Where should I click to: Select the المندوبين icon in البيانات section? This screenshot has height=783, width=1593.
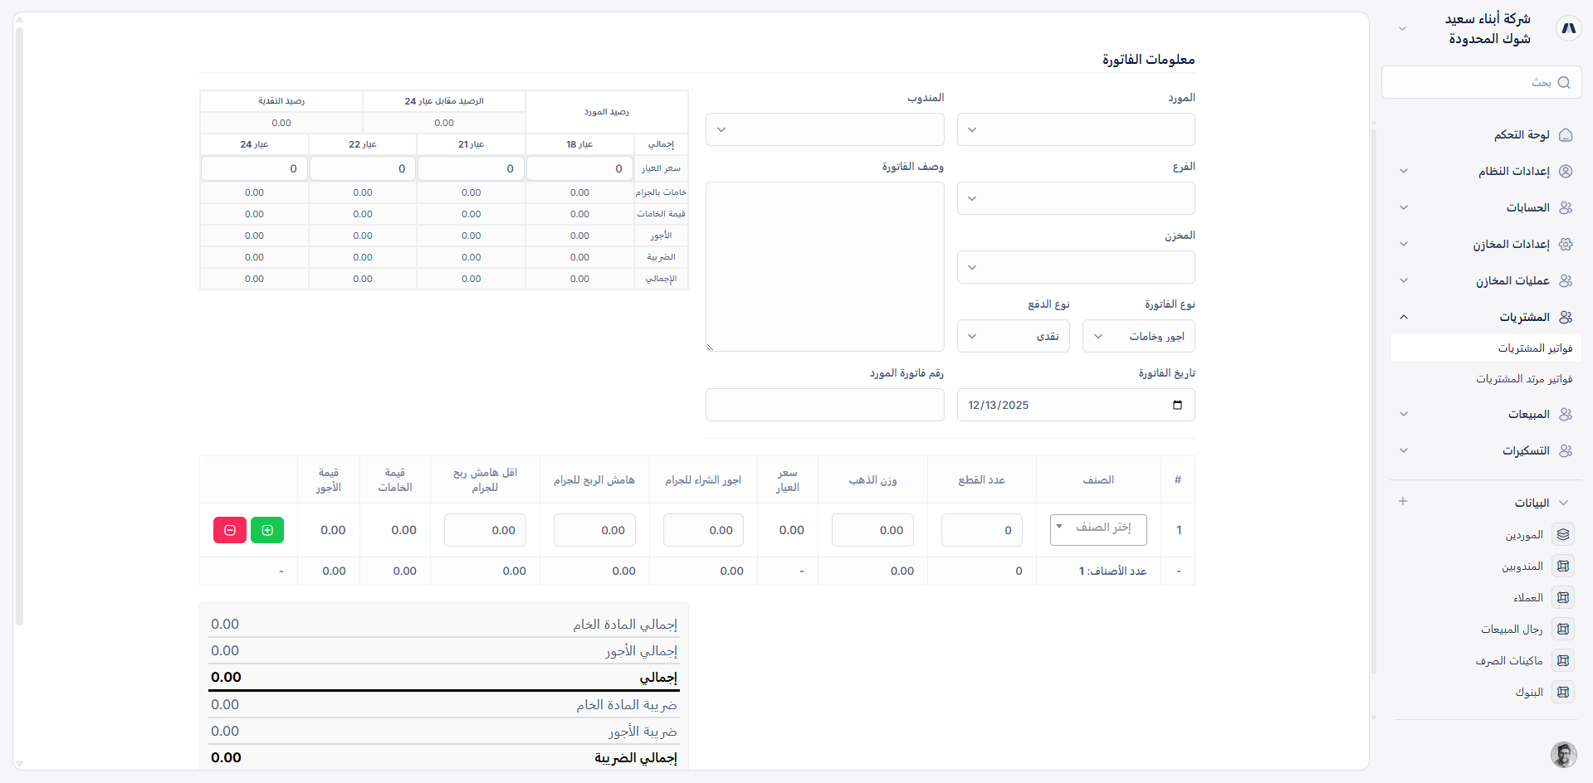click(x=1564, y=566)
